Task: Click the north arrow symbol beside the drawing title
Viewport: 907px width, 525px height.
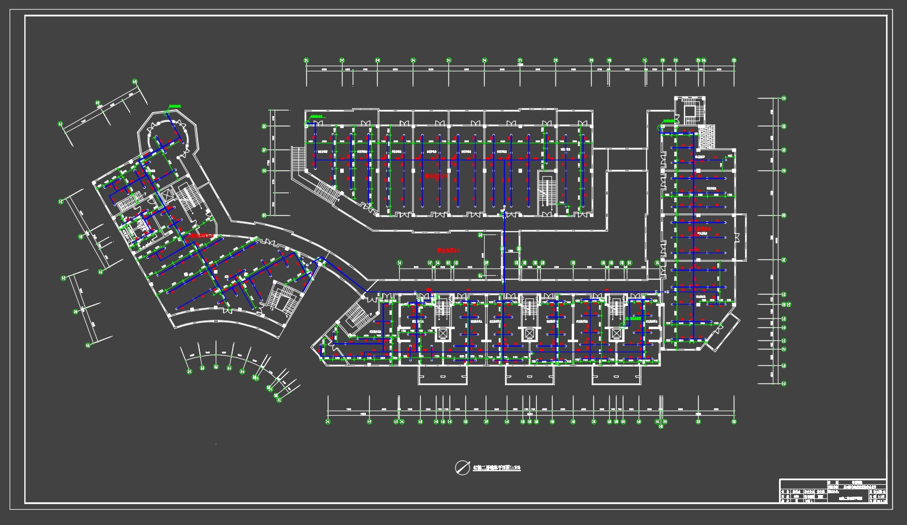Action: pos(462,467)
